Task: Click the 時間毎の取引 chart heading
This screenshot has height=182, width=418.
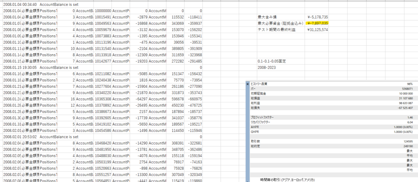Action: (287, 180)
